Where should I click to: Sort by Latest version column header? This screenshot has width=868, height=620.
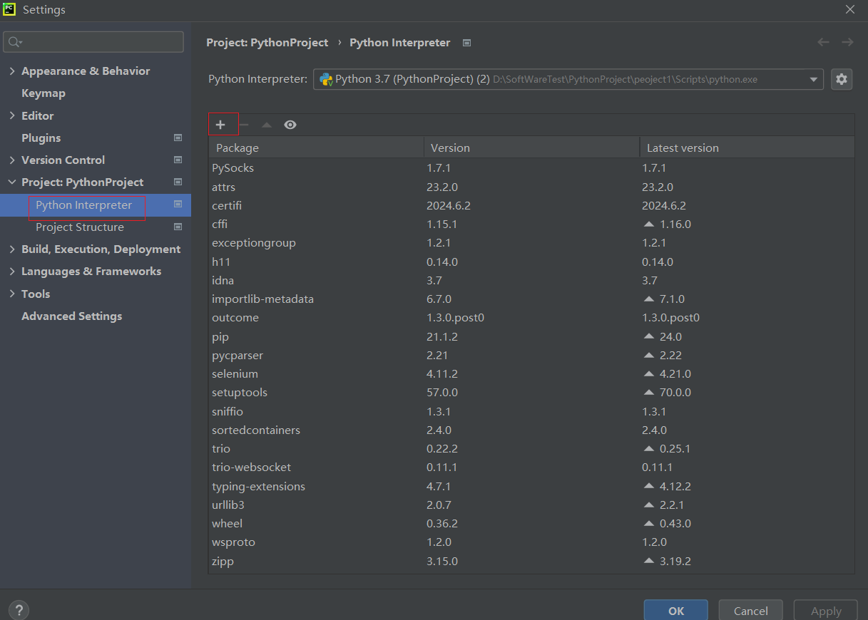point(747,148)
